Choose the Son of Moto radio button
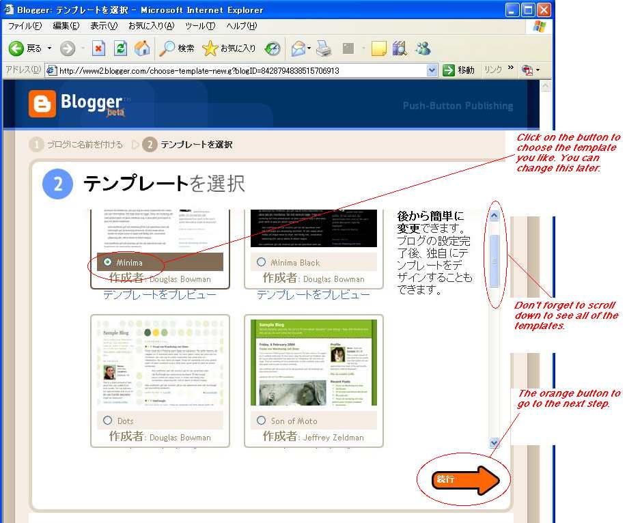 tap(261, 420)
